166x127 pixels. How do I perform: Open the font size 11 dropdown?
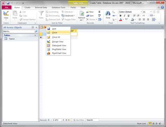click(x=151, y=12)
